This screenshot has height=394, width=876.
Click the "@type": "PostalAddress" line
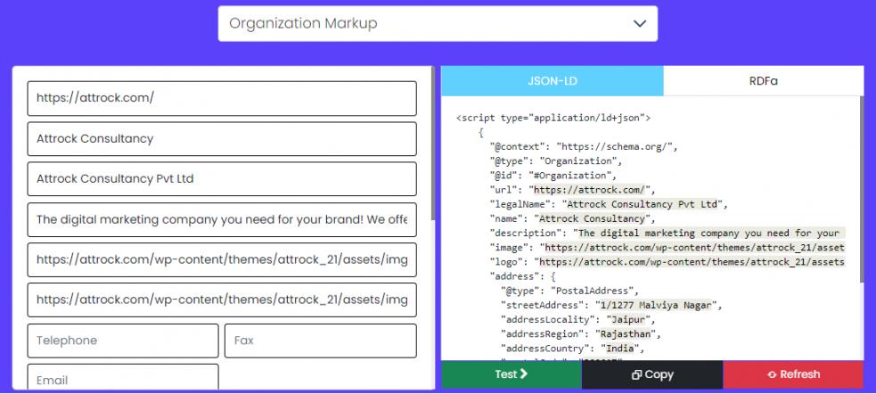pos(569,291)
